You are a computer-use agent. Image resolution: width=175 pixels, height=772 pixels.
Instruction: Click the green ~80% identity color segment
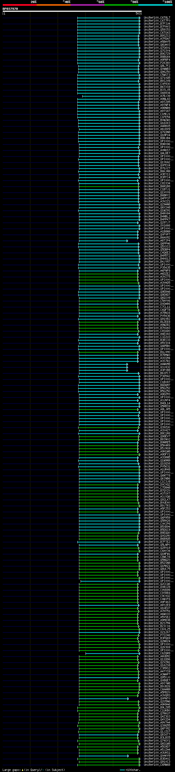121,5
